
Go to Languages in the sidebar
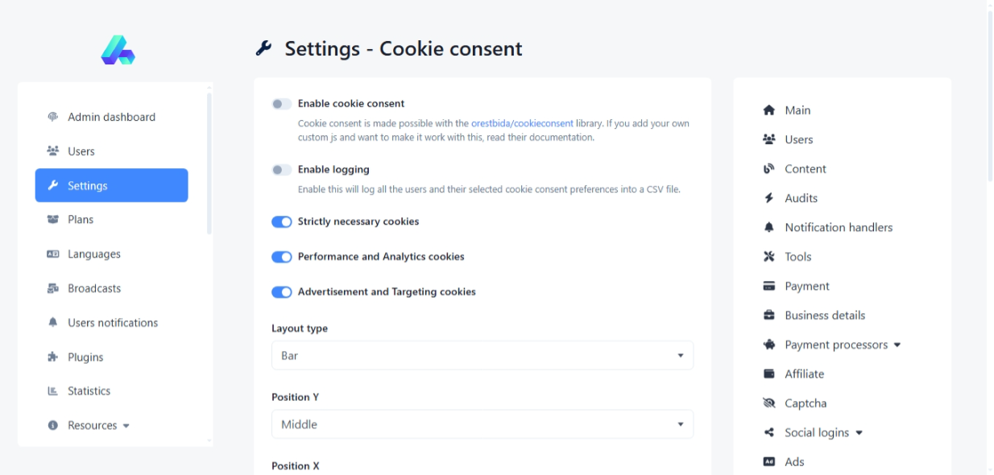point(93,254)
